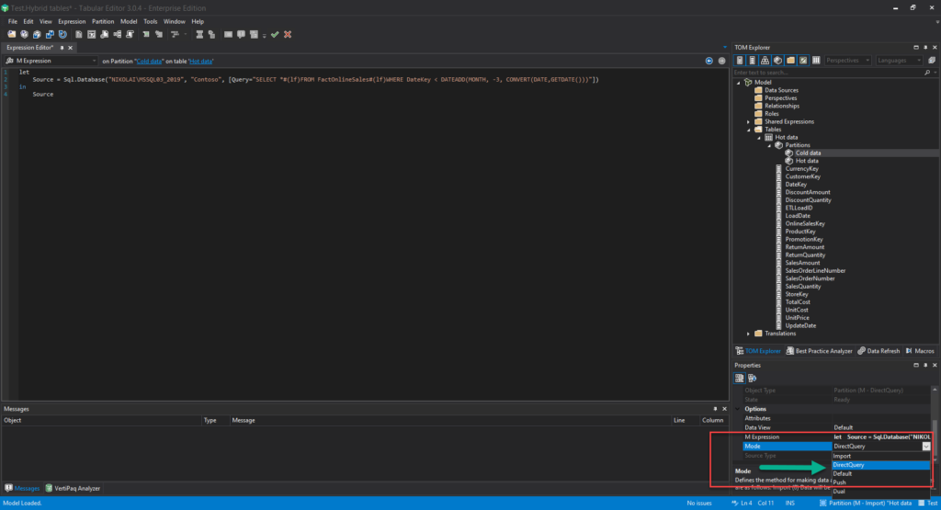Image resolution: width=941 pixels, height=510 pixels.
Task: Choose DirectQuery in the Mode dropdown list
Action: (x=880, y=465)
